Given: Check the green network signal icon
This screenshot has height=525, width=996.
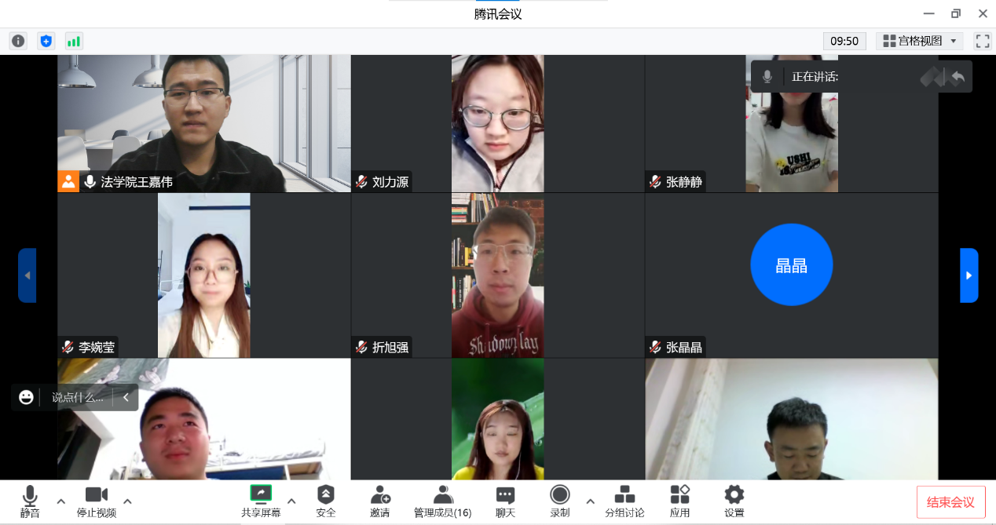Looking at the screenshot, I should tap(74, 41).
